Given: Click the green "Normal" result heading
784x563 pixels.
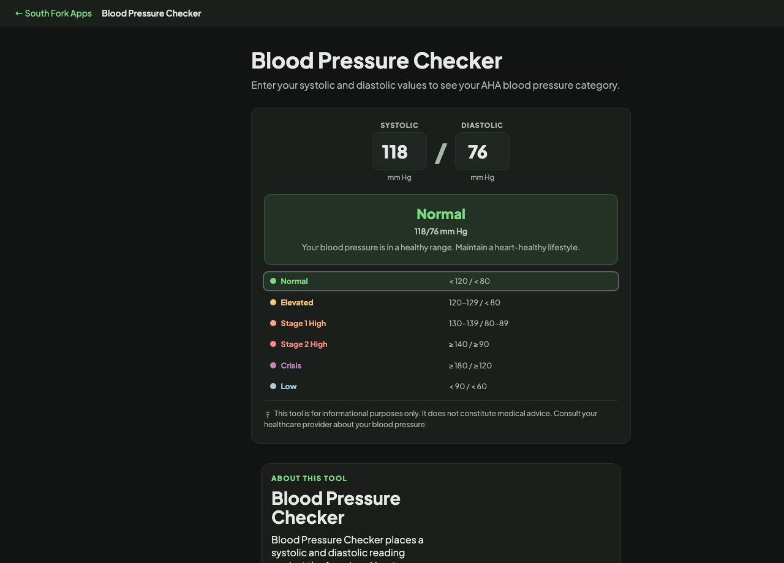Looking at the screenshot, I should 441,214.
